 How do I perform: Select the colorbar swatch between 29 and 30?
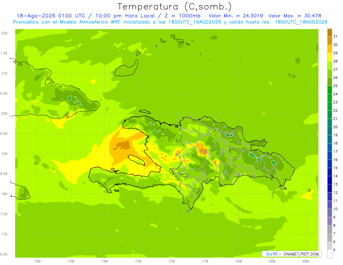pyautogui.click(x=330, y=49)
